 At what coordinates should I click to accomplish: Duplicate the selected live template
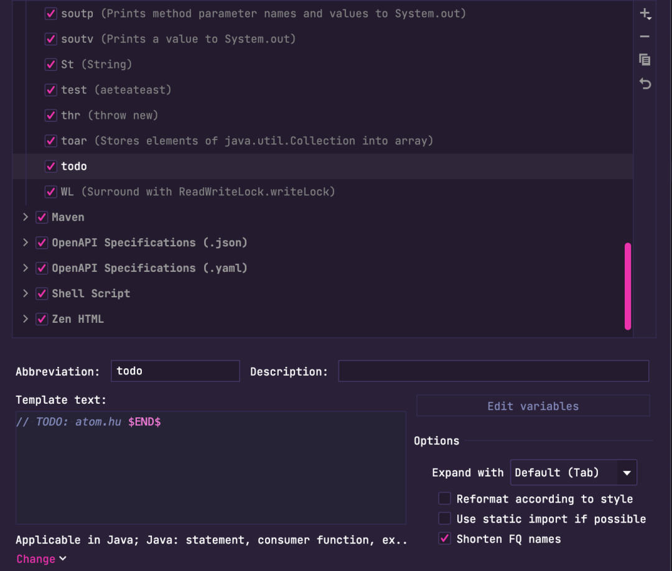coord(645,60)
